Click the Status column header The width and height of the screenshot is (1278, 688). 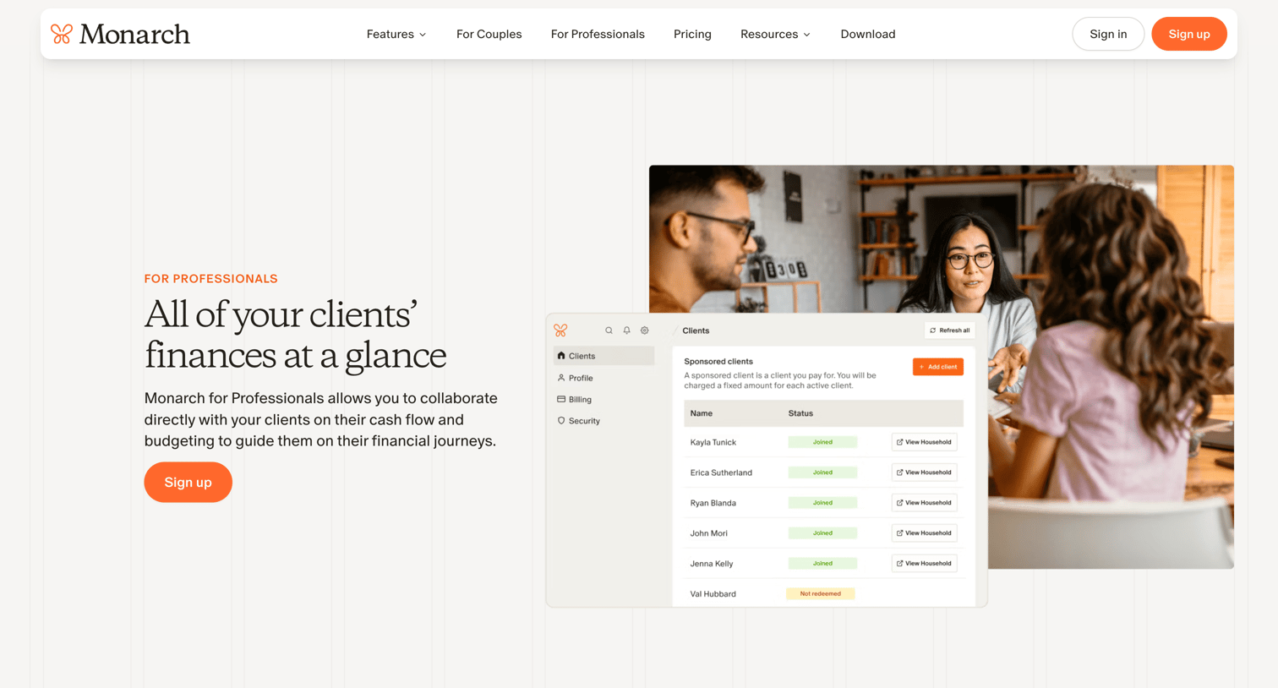(x=800, y=413)
